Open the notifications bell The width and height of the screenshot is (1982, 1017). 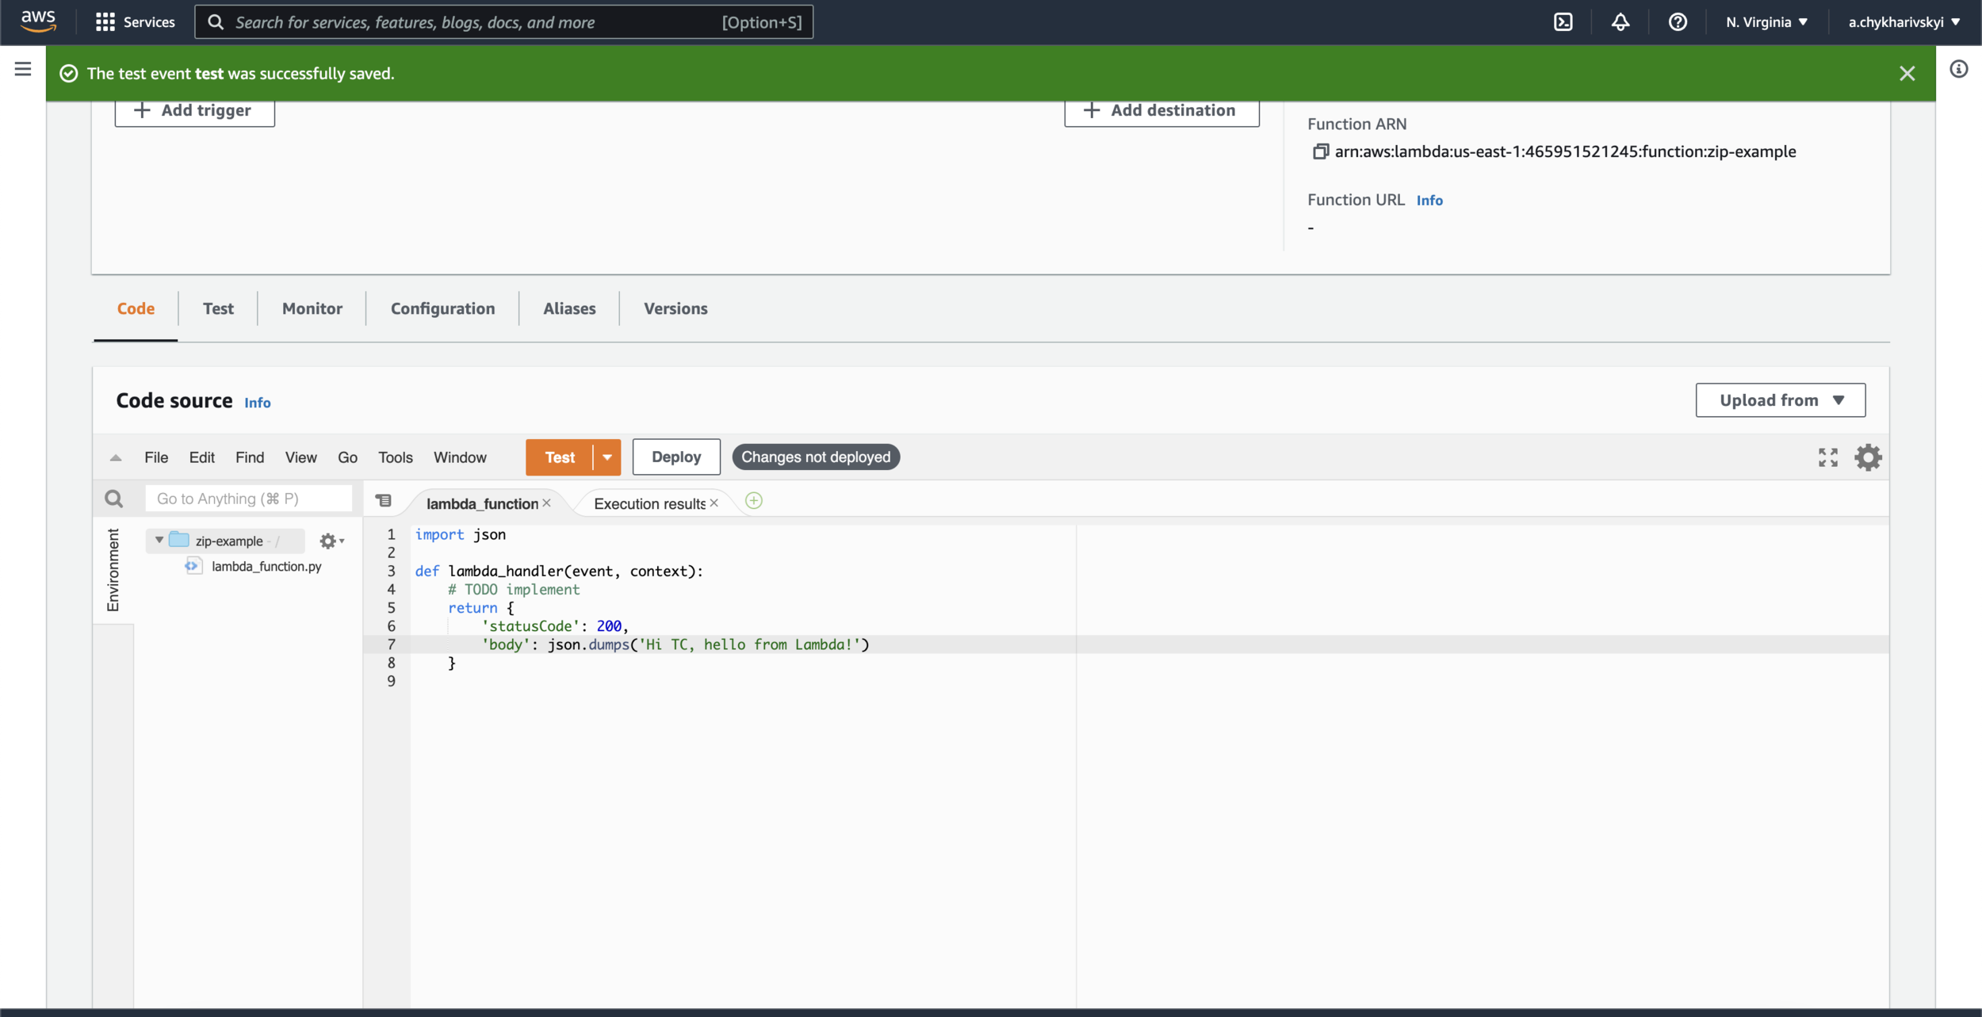pyautogui.click(x=1620, y=22)
